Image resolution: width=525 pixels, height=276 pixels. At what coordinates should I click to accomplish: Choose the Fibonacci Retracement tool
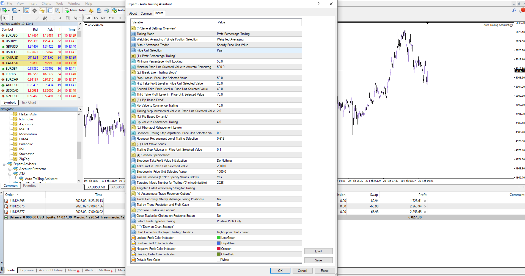pyautogui.click(x=53, y=18)
